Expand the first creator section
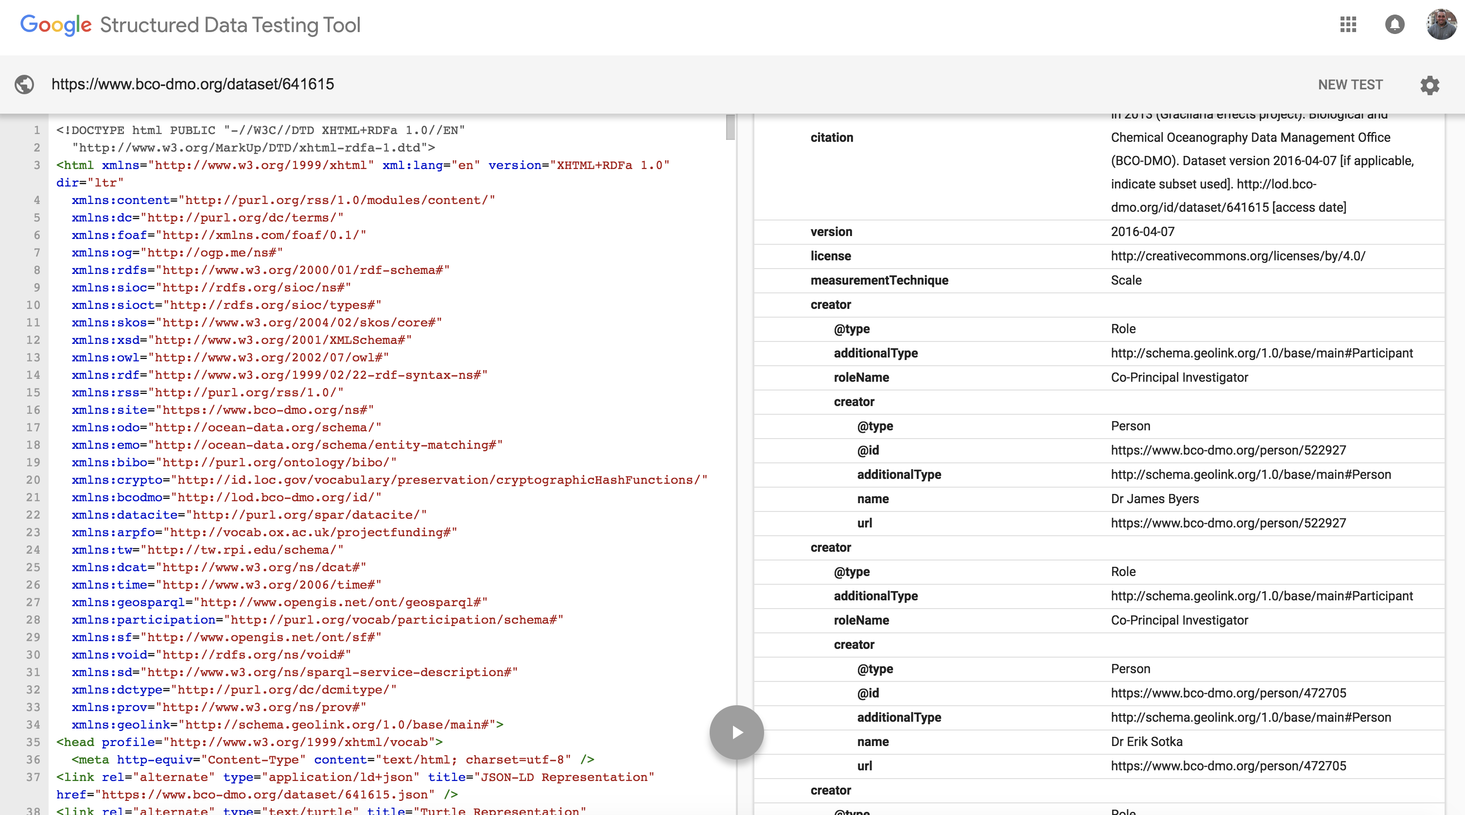1465x815 pixels. coord(831,305)
